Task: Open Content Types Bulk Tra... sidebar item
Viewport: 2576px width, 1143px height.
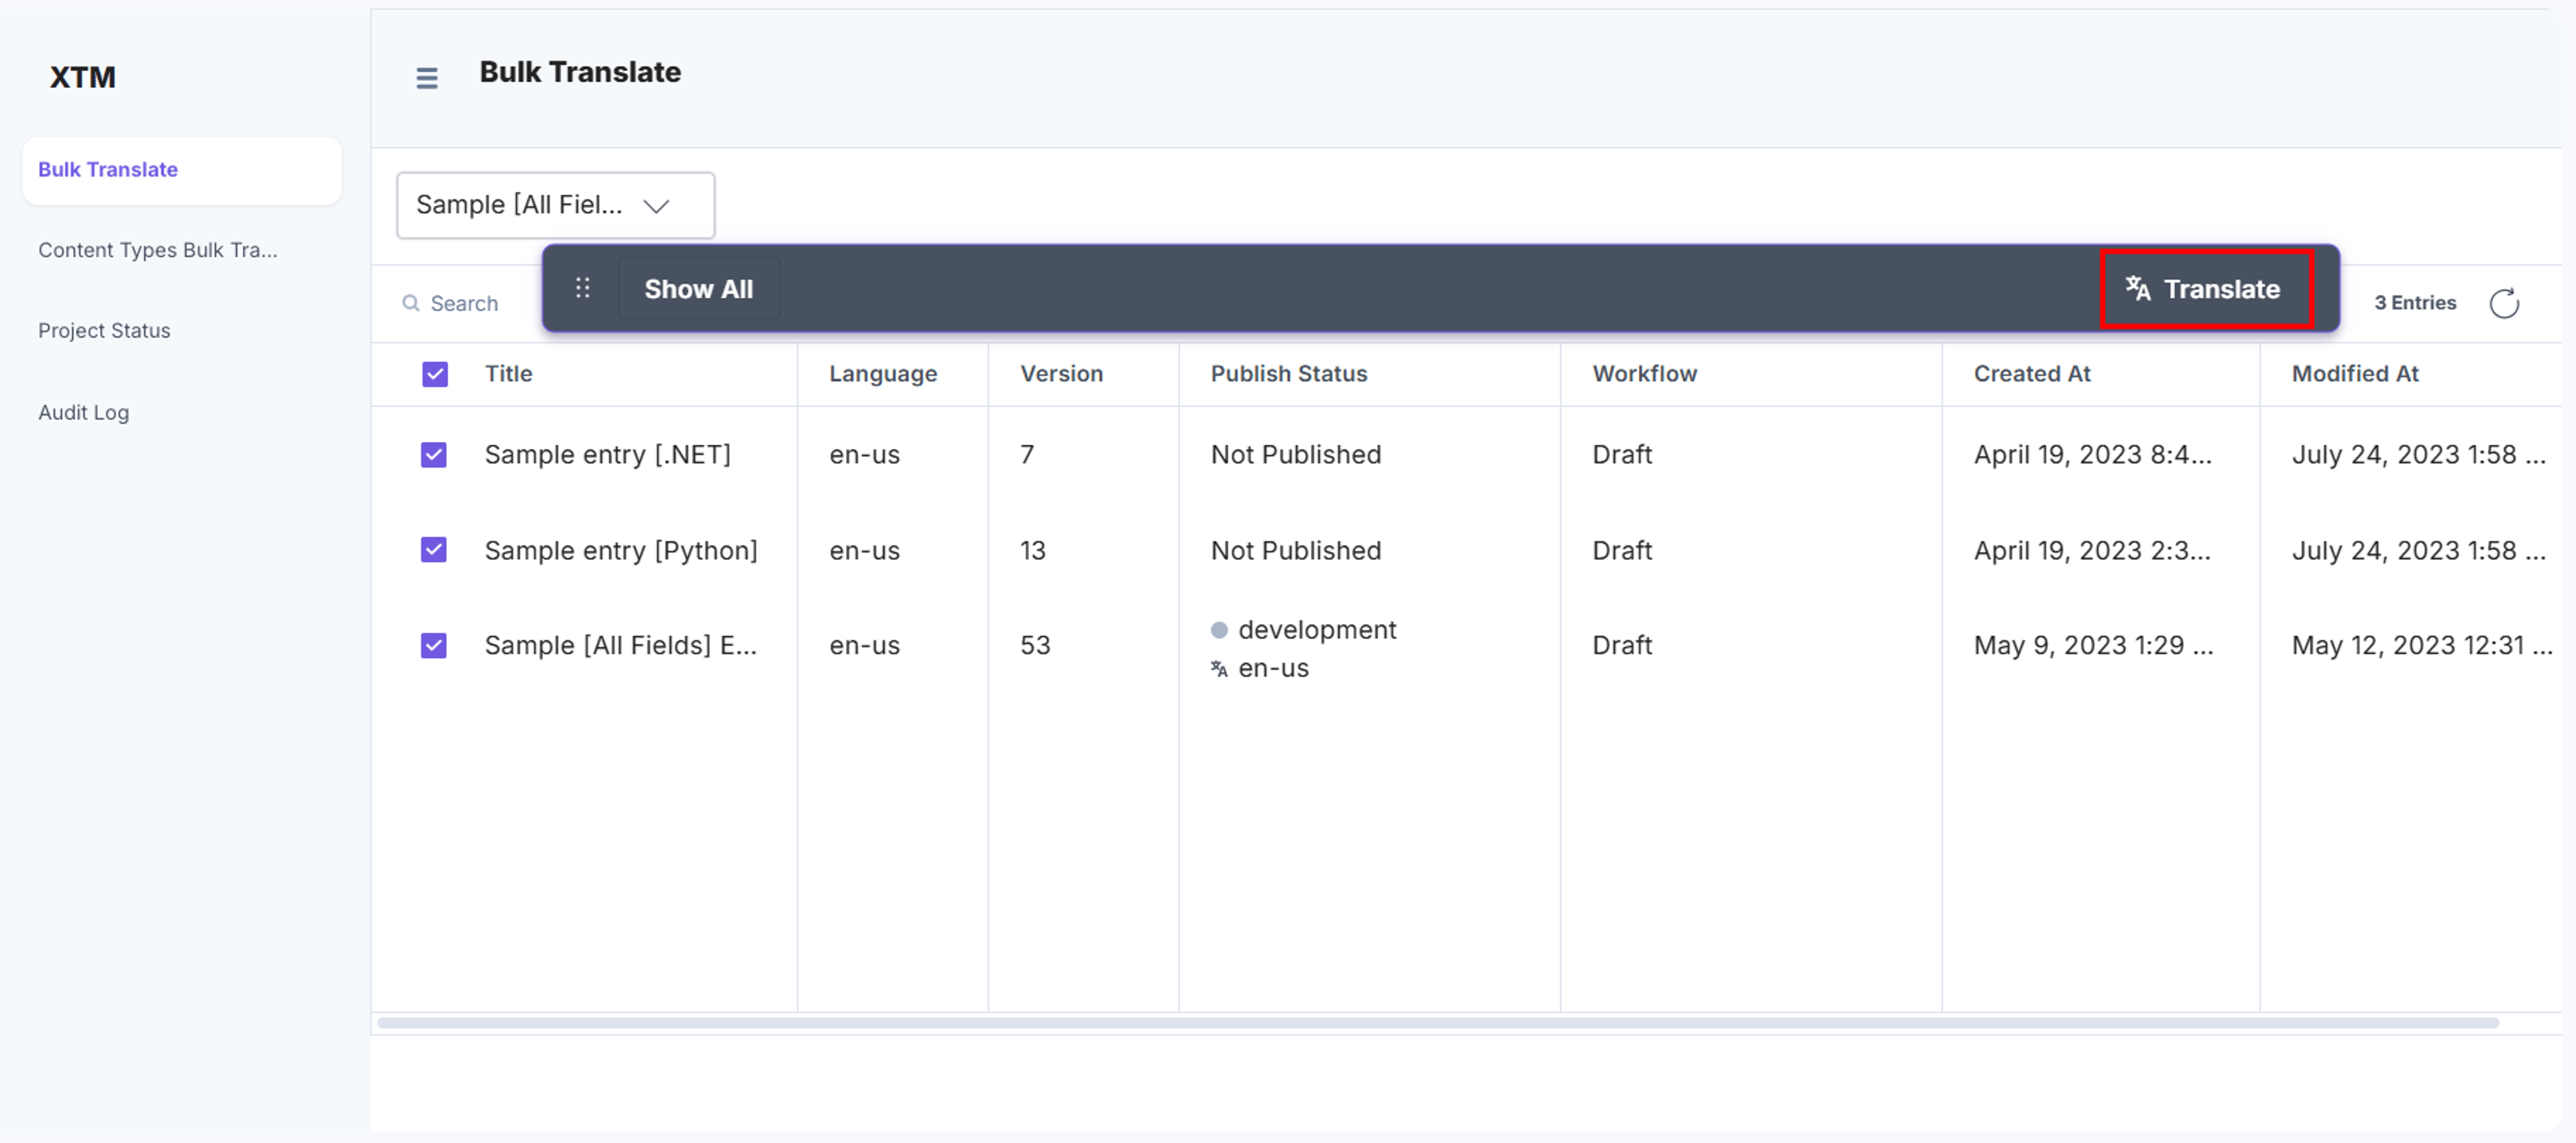Action: 158,250
